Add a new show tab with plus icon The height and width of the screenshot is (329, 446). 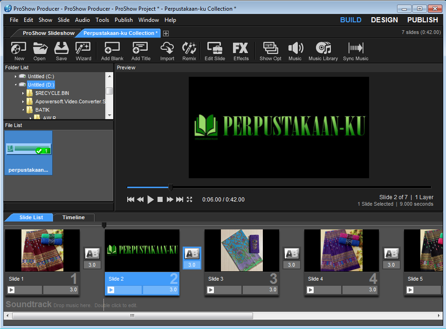tap(166, 34)
